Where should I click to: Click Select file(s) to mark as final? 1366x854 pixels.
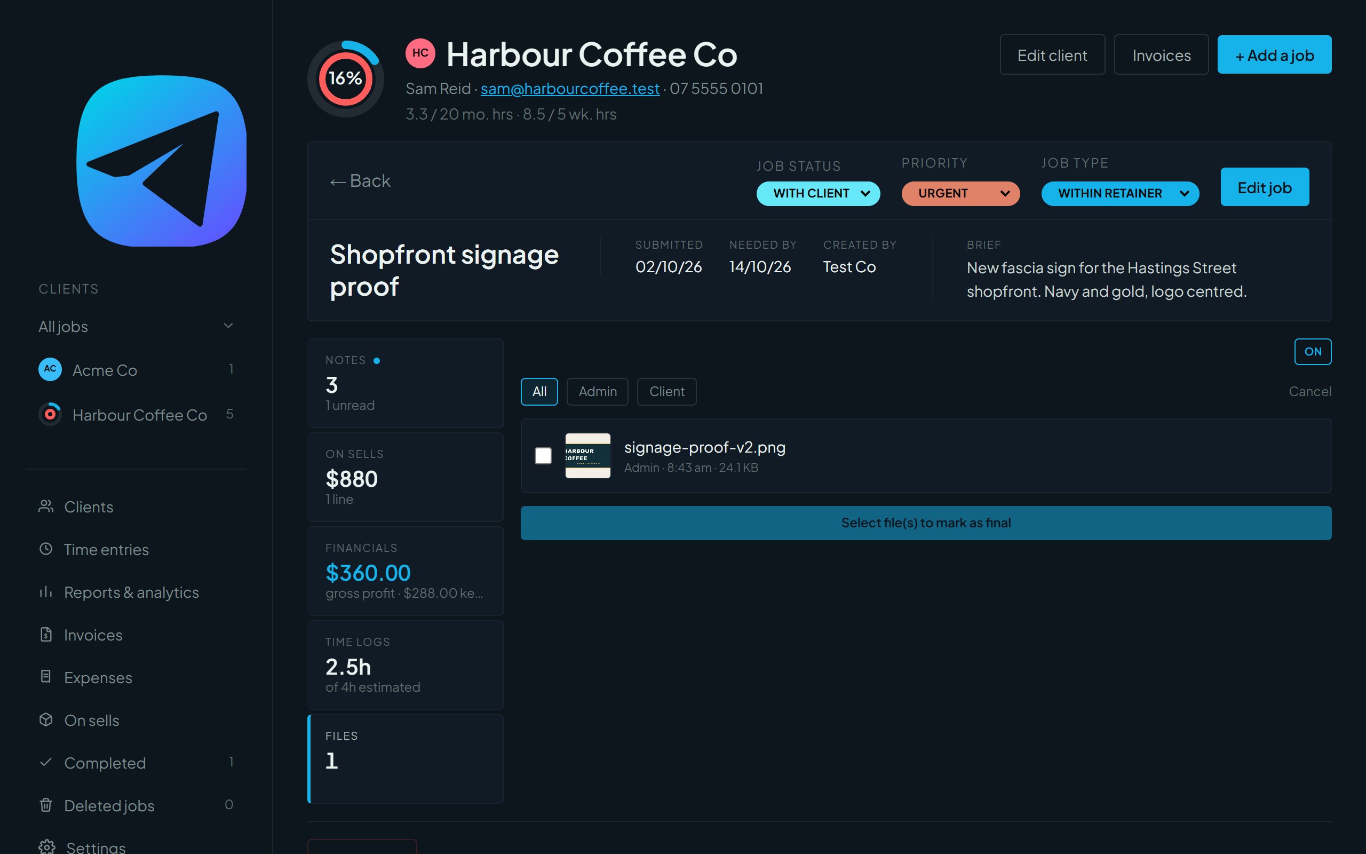pyautogui.click(x=926, y=523)
